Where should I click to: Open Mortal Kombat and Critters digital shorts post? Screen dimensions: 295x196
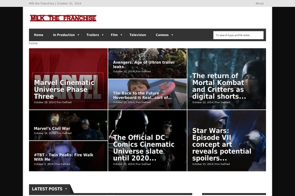219,86
